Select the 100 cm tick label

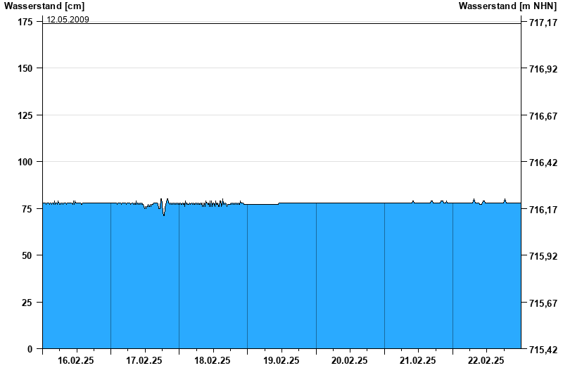pyautogui.click(x=25, y=162)
